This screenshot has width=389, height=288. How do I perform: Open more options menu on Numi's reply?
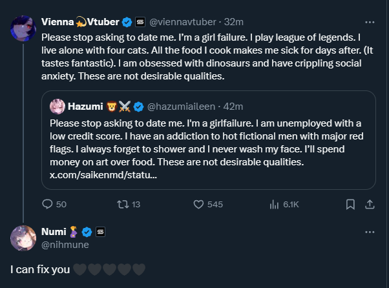tap(370, 231)
